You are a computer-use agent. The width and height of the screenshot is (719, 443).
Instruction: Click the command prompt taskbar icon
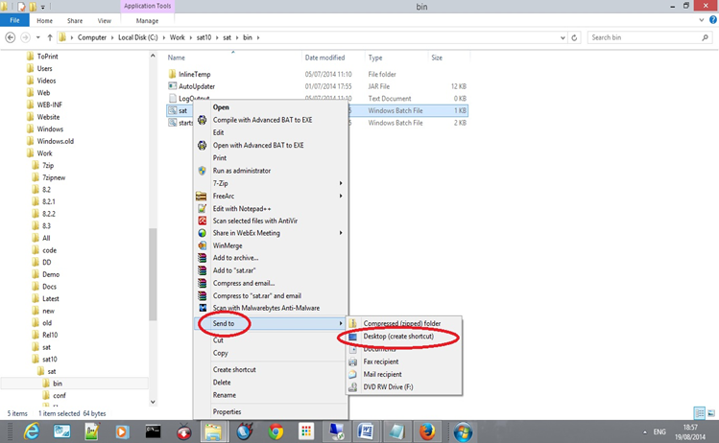[151, 431]
